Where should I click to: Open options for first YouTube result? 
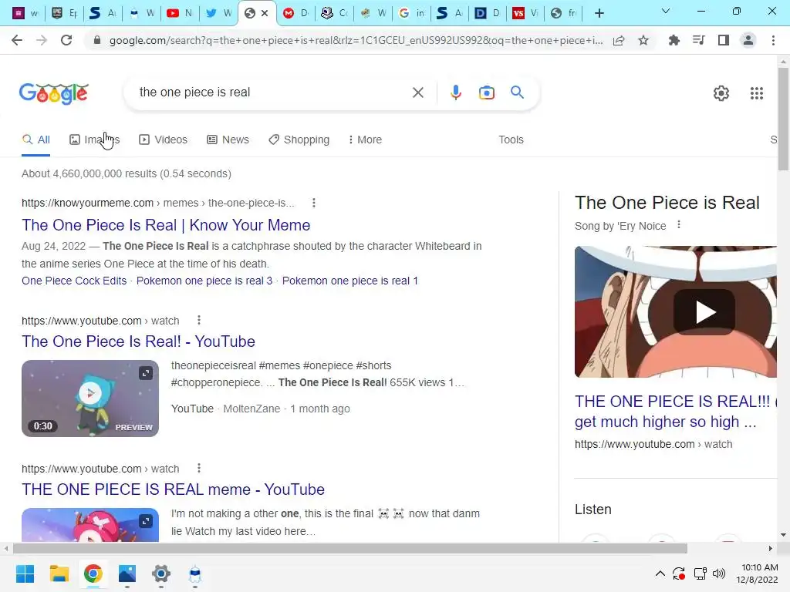(x=199, y=320)
